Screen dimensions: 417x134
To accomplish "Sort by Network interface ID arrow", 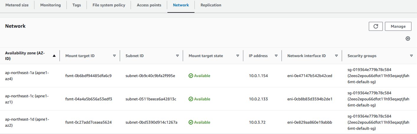I will [x=336, y=56].
